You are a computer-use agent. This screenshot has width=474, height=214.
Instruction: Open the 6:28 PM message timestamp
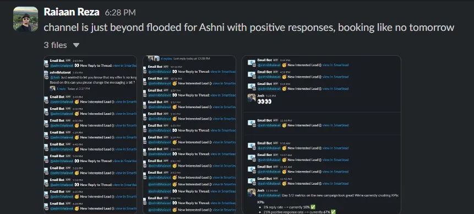(x=121, y=13)
